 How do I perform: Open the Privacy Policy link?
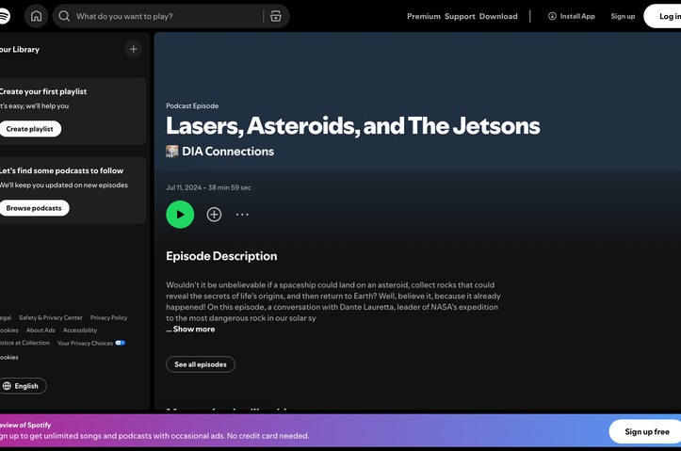coord(108,317)
